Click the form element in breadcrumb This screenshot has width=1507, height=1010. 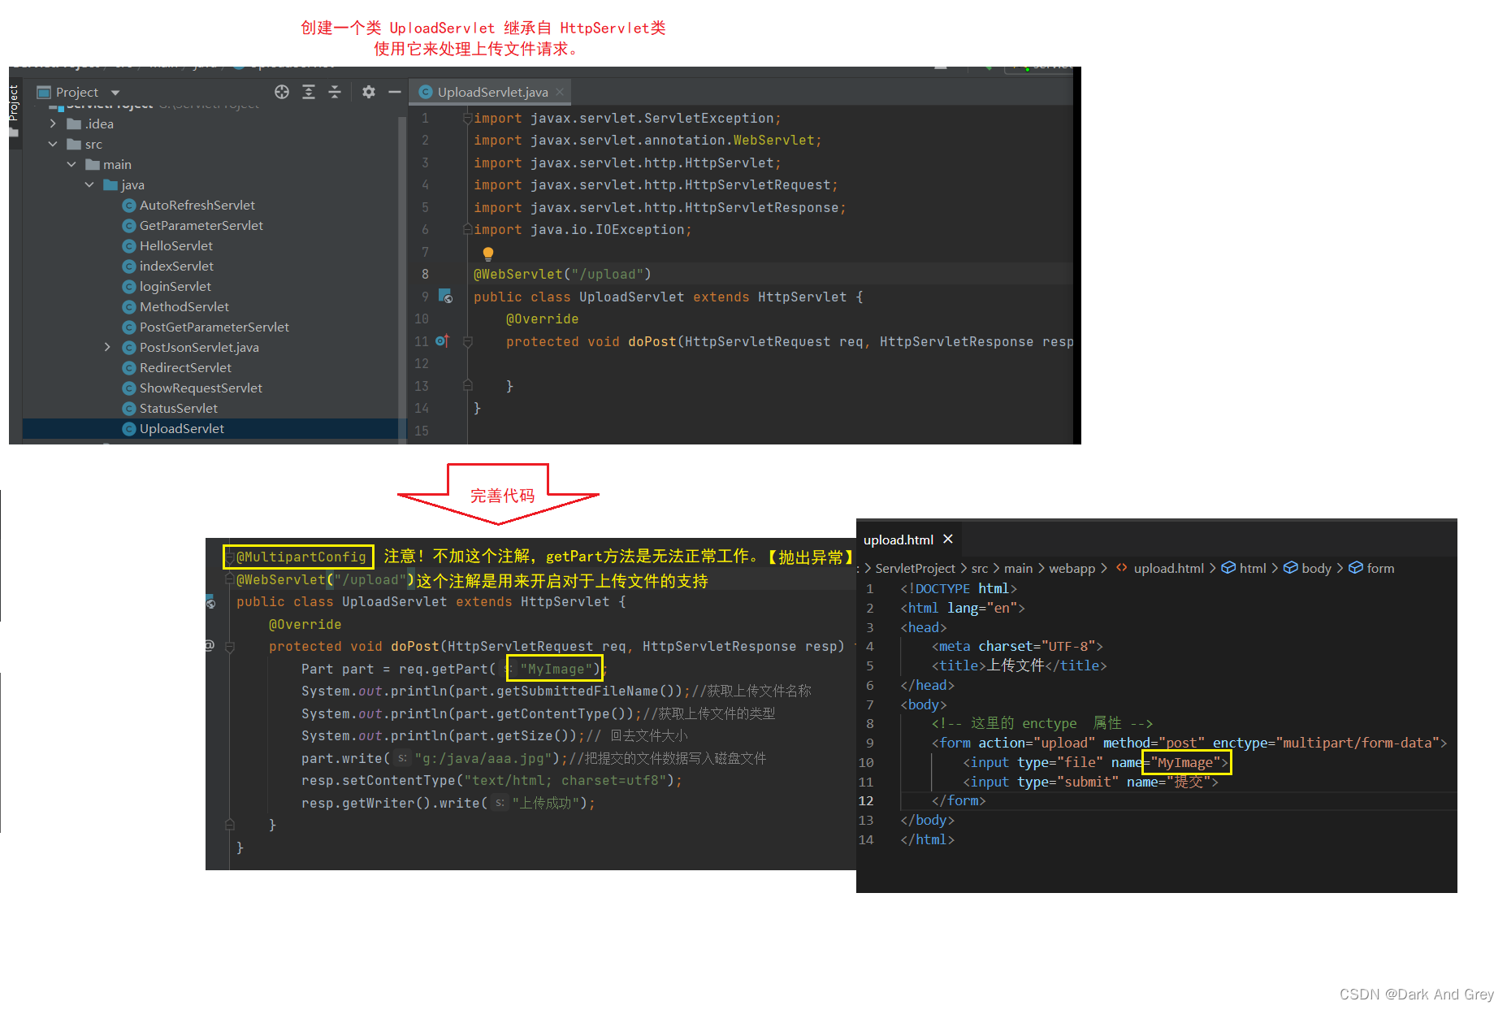coord(1380,568)
